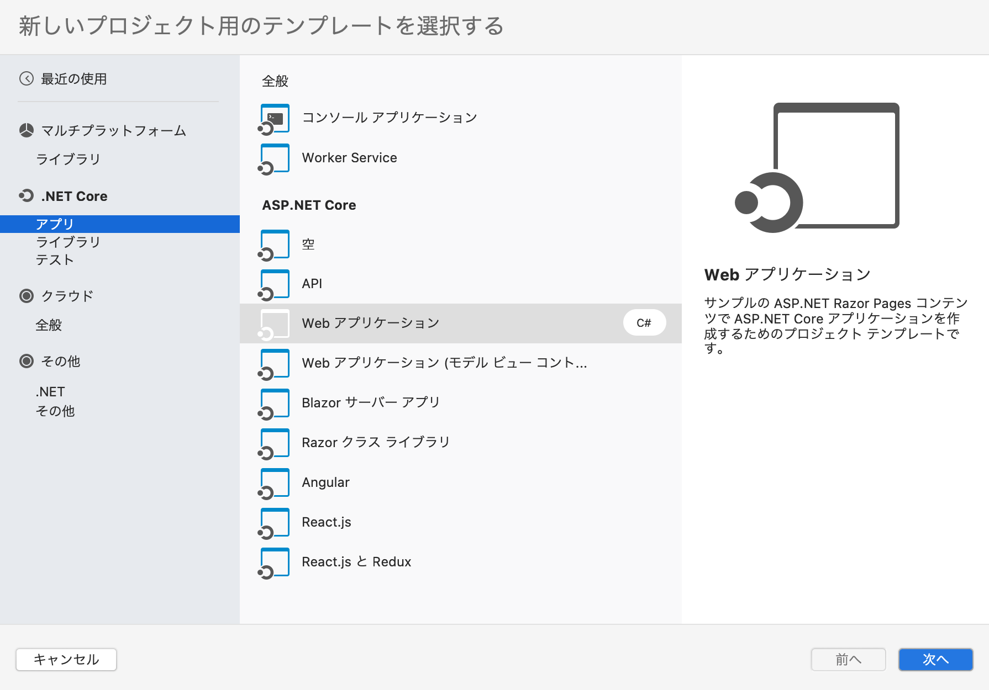Click the Web アプリケーション title in description pane
The height and width of the screenshot is (690, 989).
pyautogui.click(x=788, y=274)
